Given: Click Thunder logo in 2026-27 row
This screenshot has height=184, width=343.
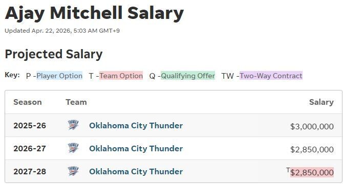Looking at the screenshot, I should 73,148.
